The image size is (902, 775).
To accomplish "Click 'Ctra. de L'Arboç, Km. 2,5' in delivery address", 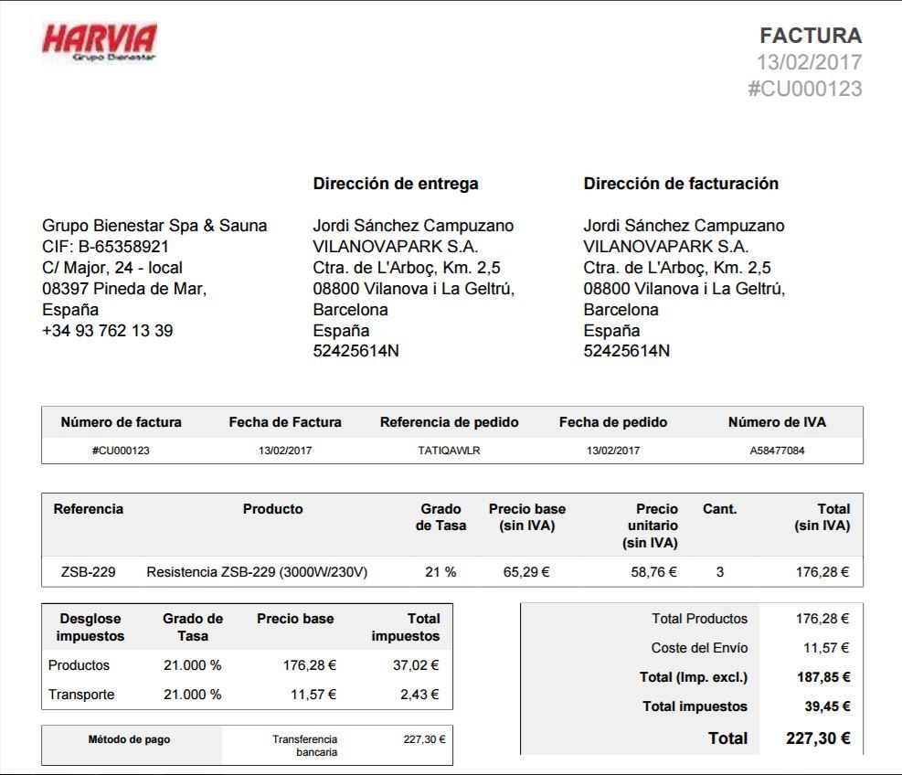I will pyautogui.click(x=407, y=268).
